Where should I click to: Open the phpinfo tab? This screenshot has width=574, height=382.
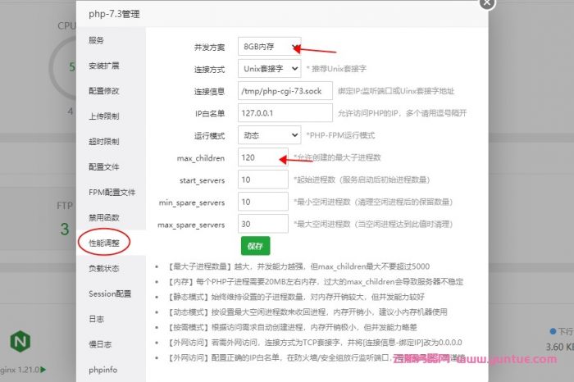(x=103, y=369)
